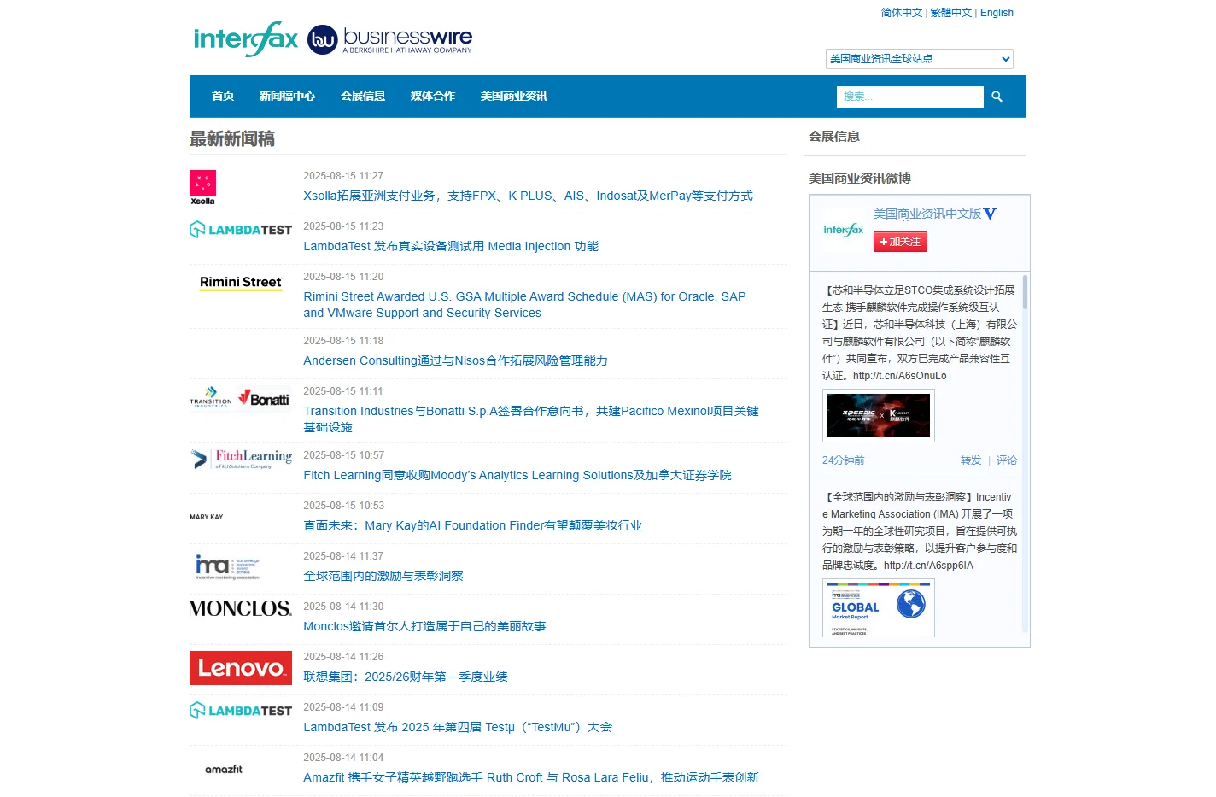1216x797 pixels.
Task: Open Monclos Seoul beauty story article
Action: pyautogui.click(x=424, y=626)
